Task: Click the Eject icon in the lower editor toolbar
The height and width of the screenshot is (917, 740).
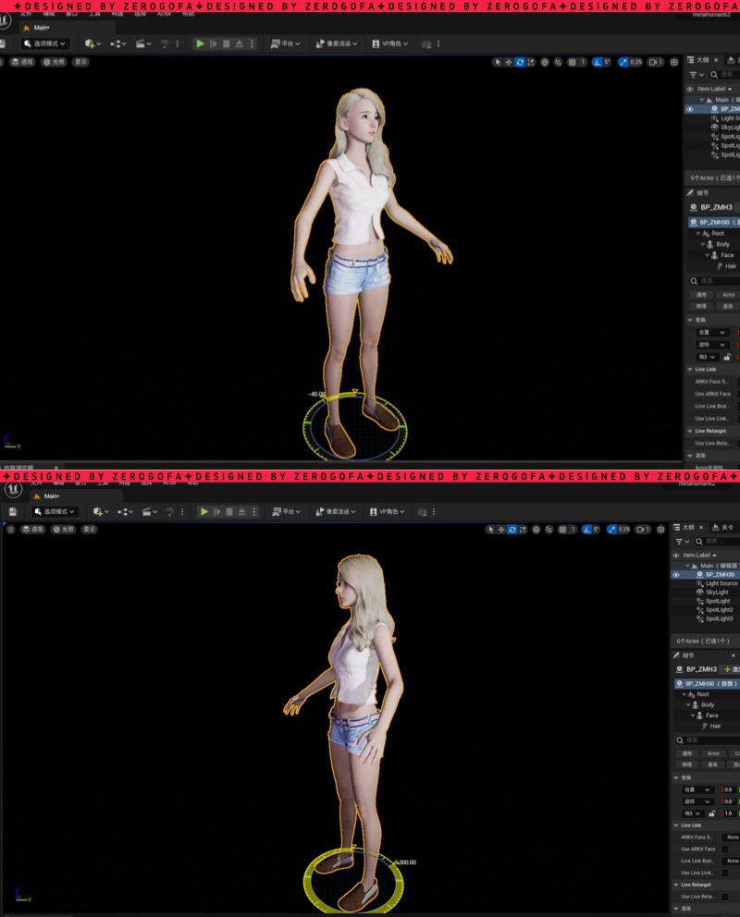Action: coord(243,511)
